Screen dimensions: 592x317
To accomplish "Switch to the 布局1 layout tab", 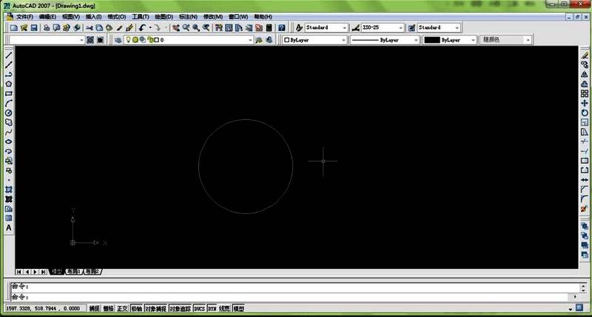I will pos(74,272).
